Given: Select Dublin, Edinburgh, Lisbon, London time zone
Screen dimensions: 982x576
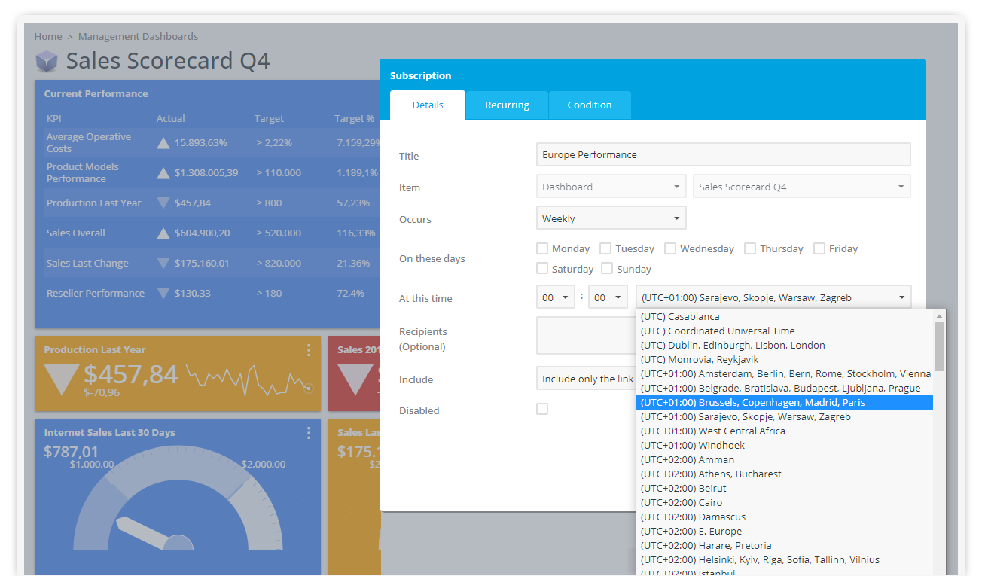Looking at the screenshot, I should coord(785,346).
